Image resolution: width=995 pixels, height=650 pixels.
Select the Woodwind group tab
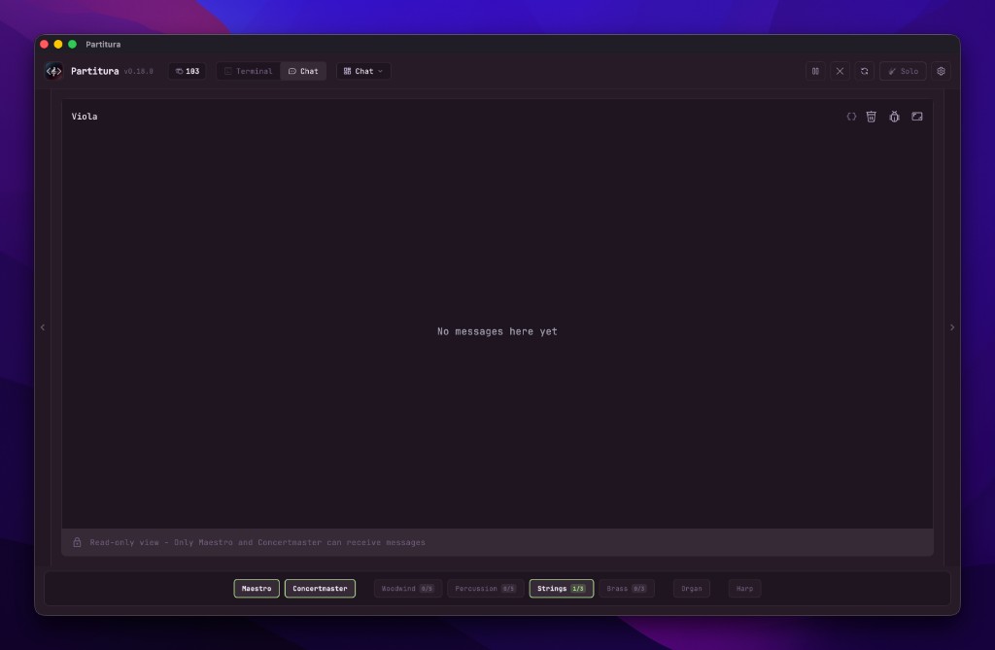tap(407, 589)
